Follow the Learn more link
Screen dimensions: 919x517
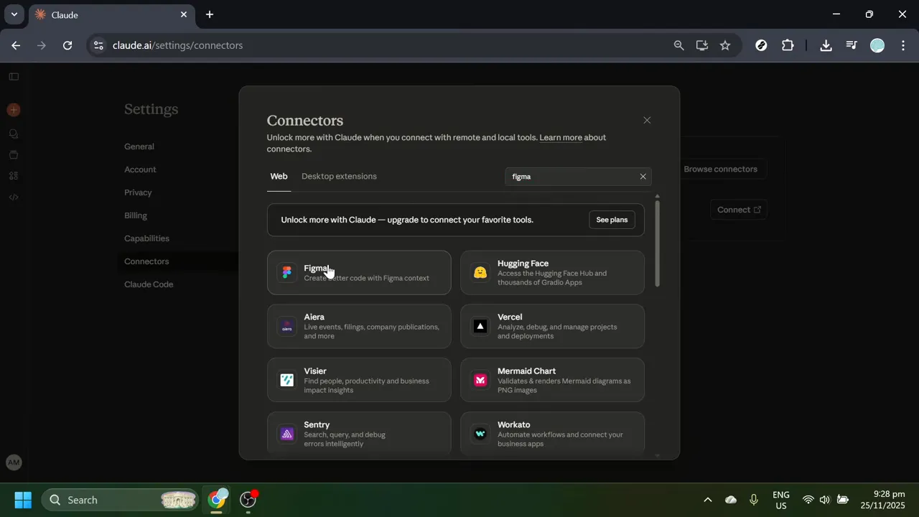click(x=561, y=138)
